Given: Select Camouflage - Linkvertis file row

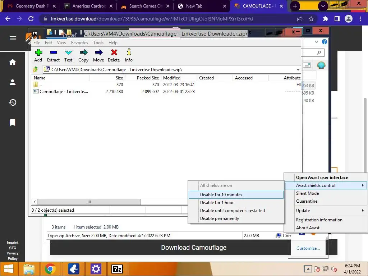Looking at the screenshot, I should click(166, 92).
